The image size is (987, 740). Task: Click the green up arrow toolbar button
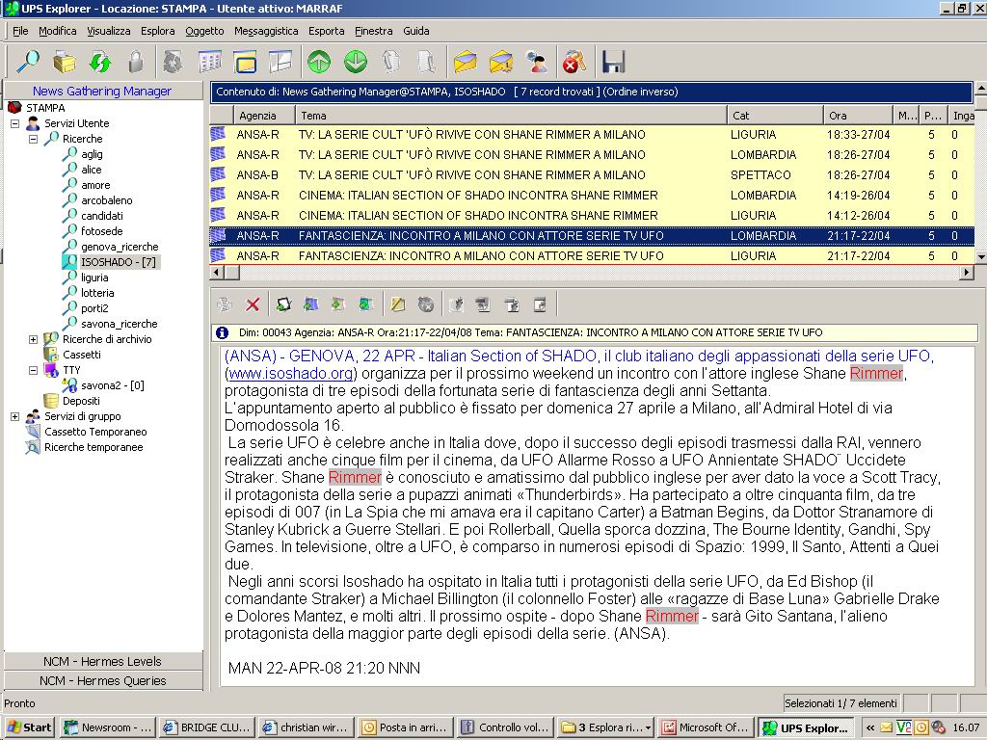[x=319, y=62]
